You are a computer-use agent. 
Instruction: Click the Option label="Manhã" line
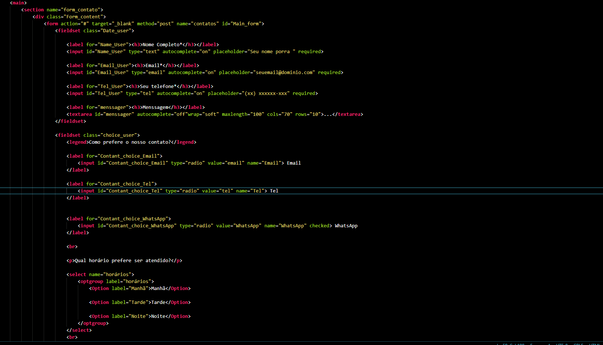140,289
